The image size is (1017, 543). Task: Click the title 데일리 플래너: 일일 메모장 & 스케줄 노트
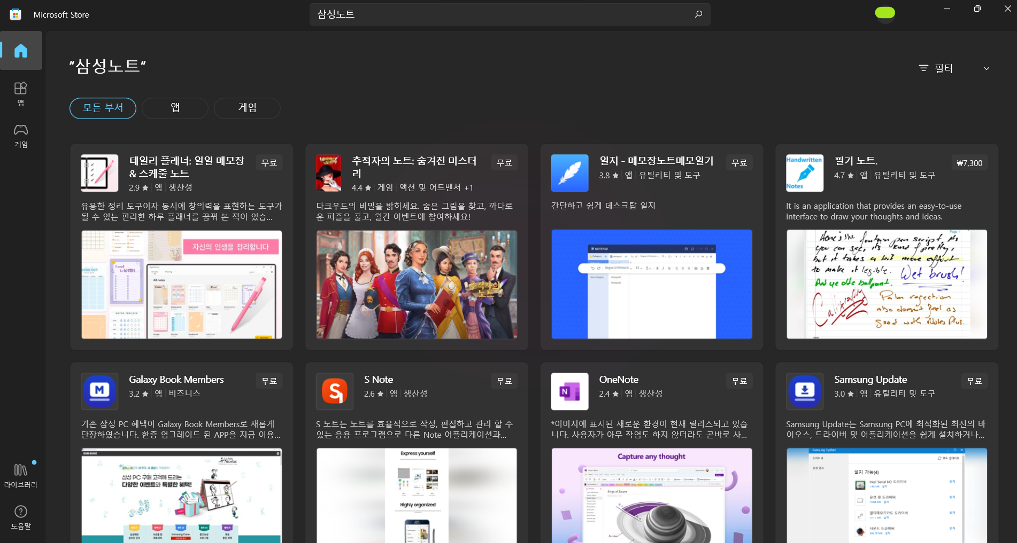[187, 167]
